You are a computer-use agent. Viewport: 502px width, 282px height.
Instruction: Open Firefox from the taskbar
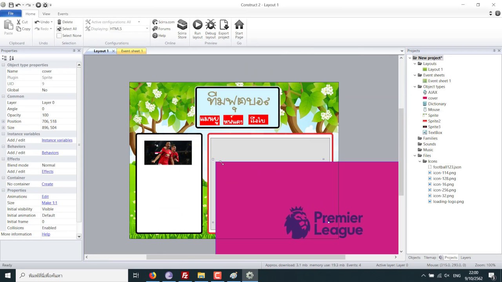(x=153, y=275)
